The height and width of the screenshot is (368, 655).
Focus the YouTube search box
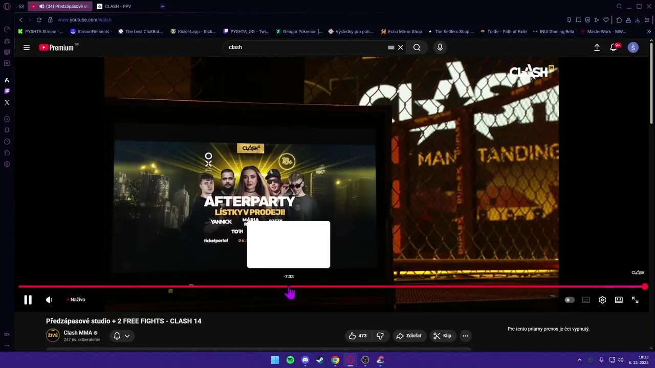point(307,47)
